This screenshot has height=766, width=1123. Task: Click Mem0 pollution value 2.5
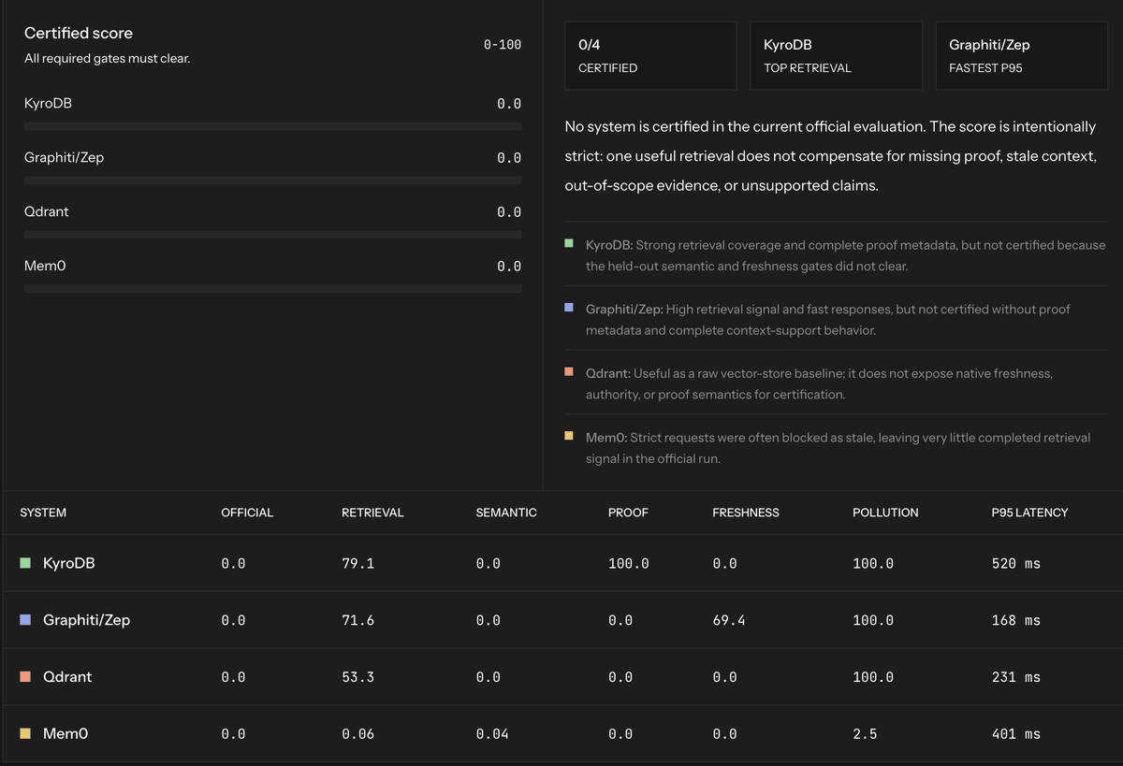coord(865,734)
